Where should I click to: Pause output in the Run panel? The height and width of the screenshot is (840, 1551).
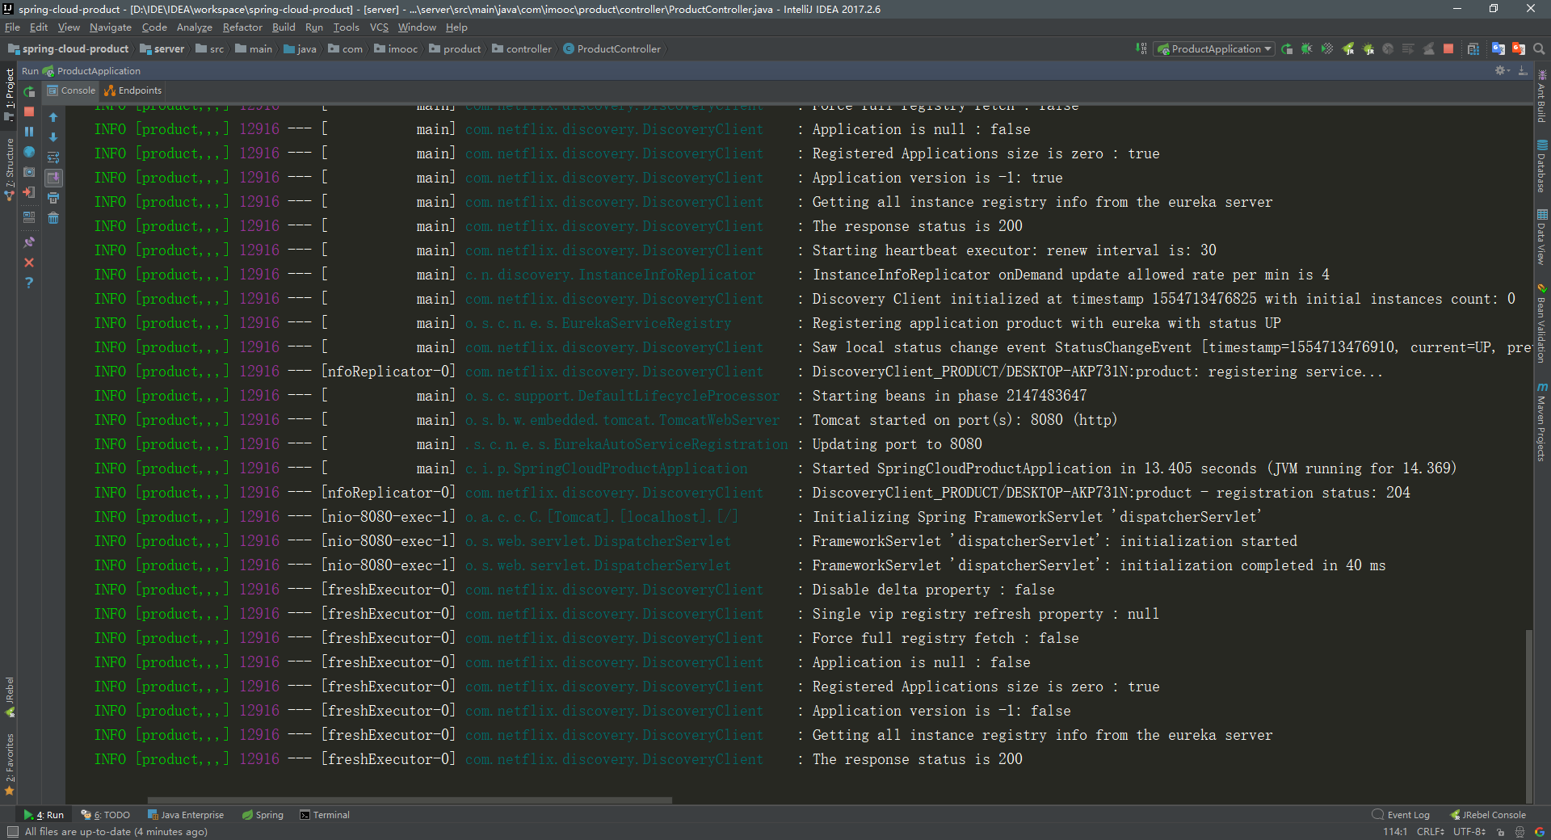tap(29, 132)
